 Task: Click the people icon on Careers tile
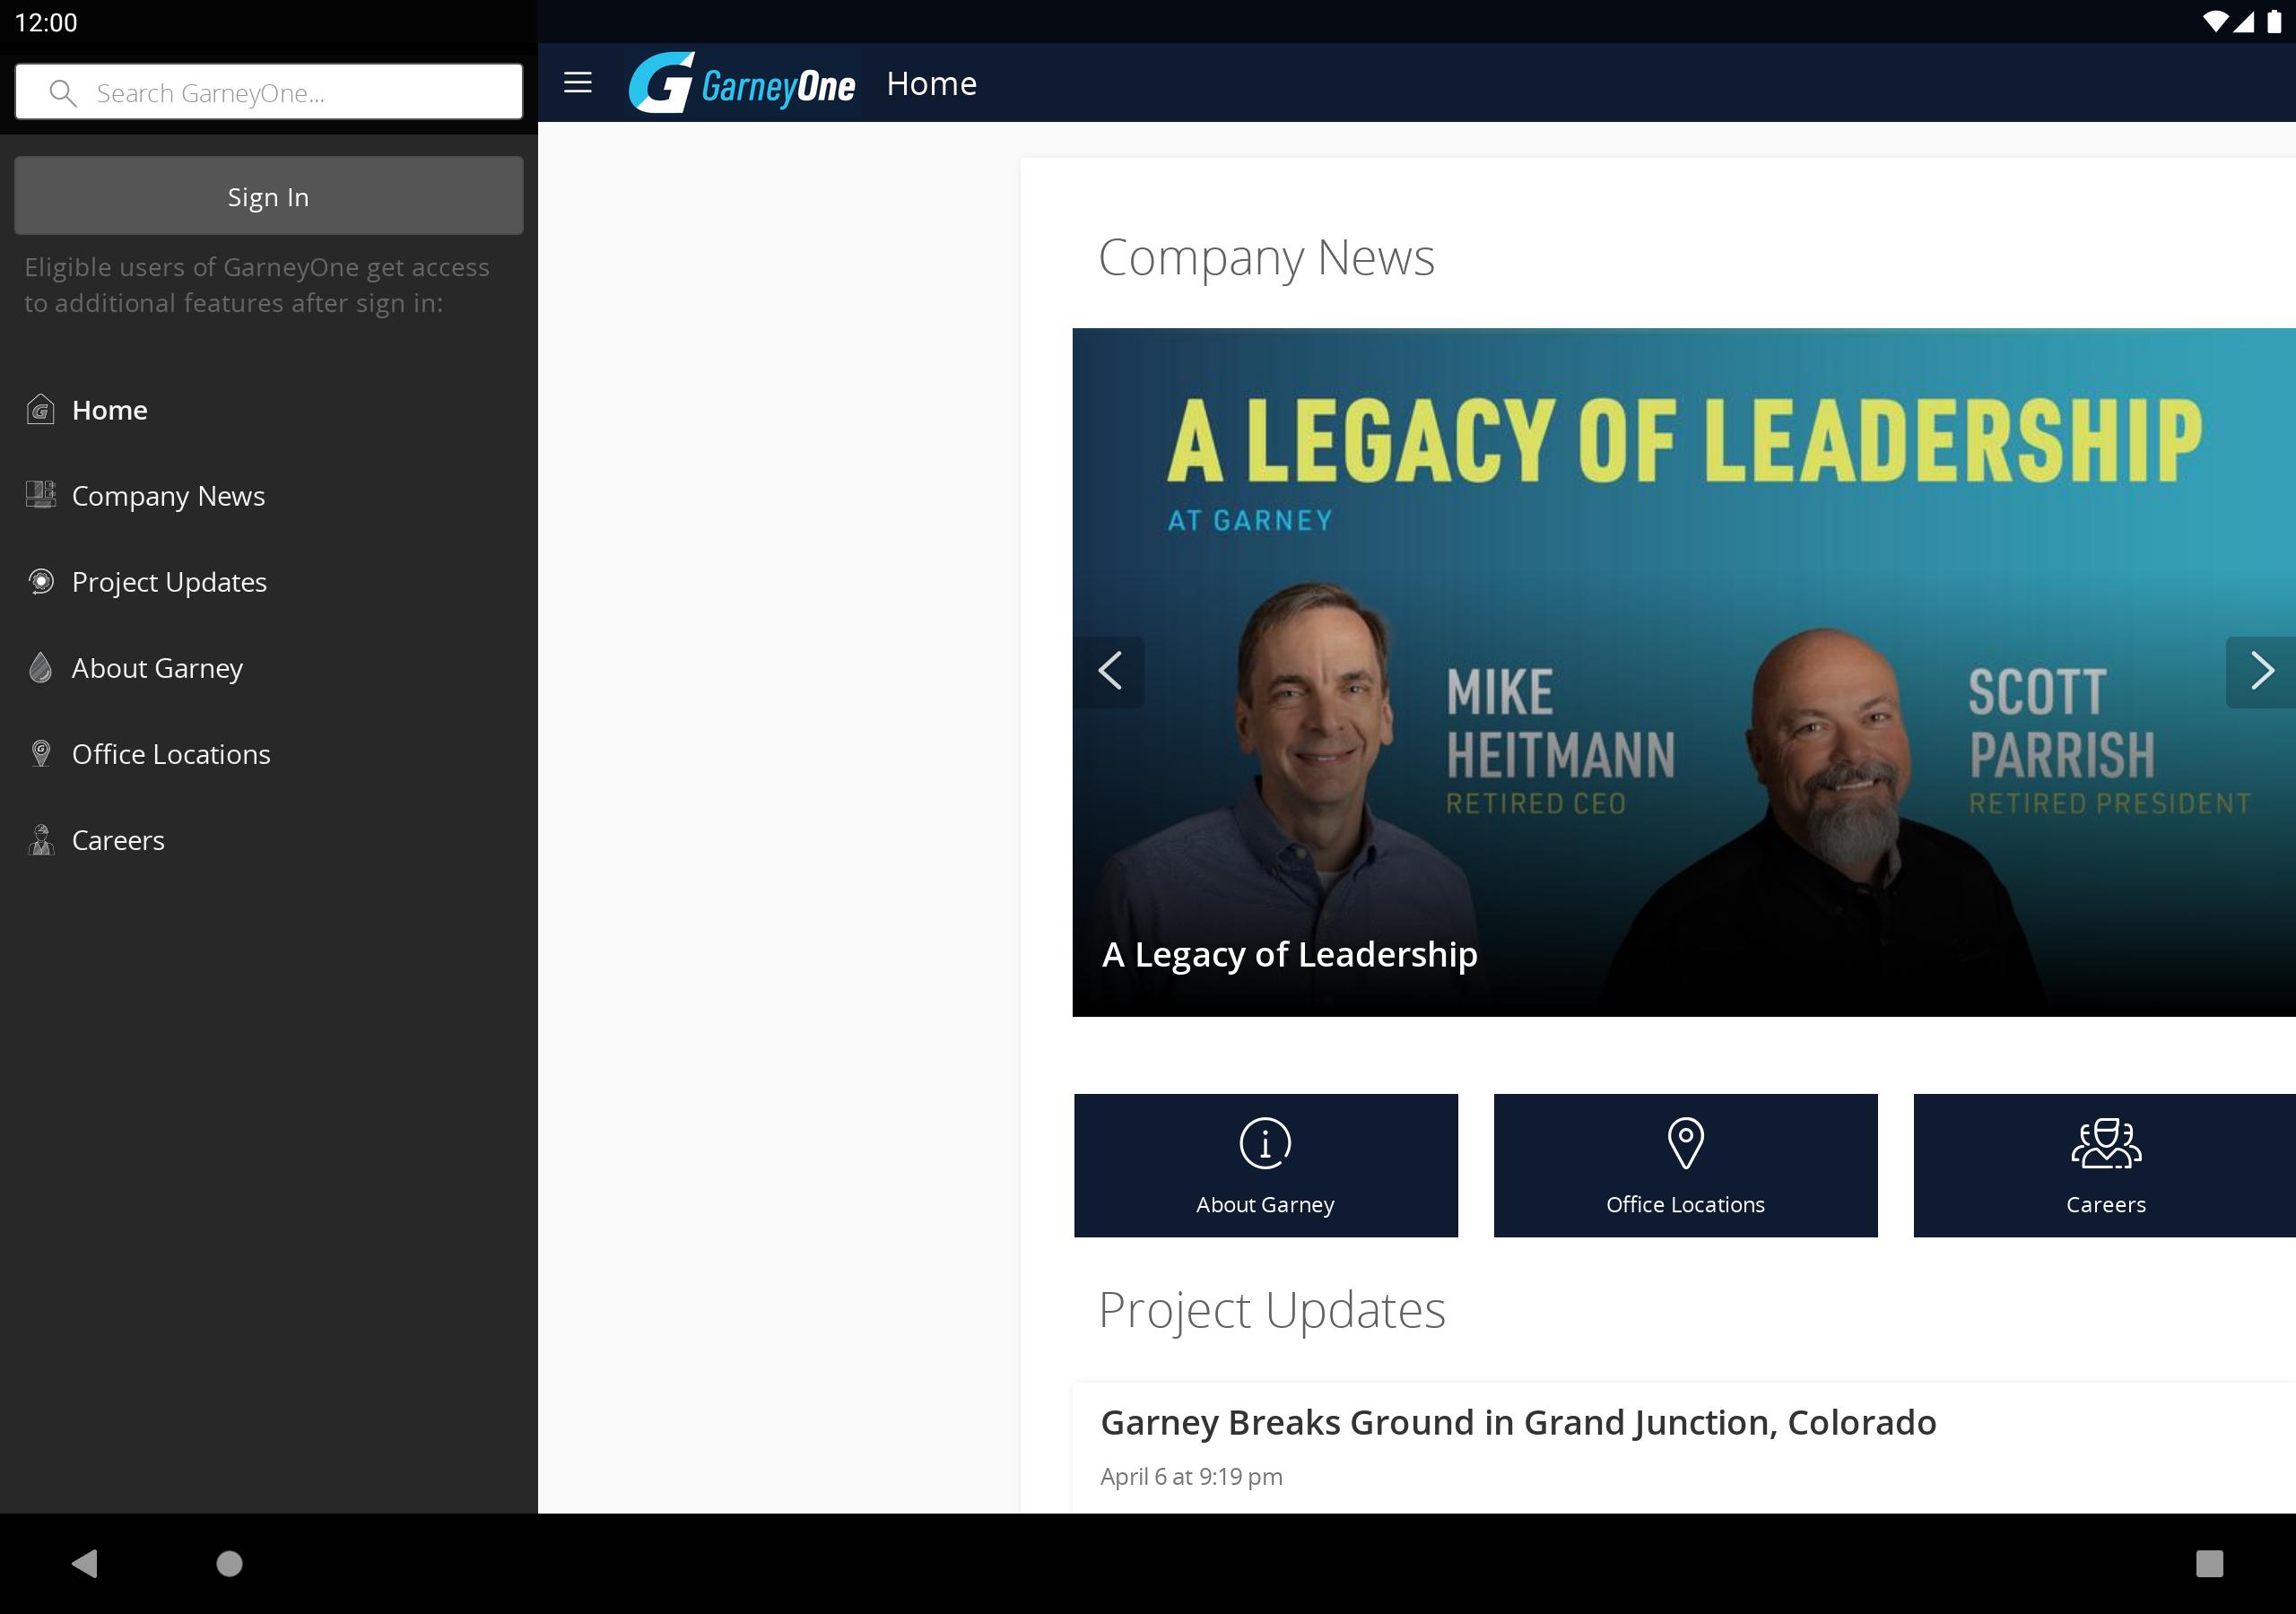(2105, 1143)
